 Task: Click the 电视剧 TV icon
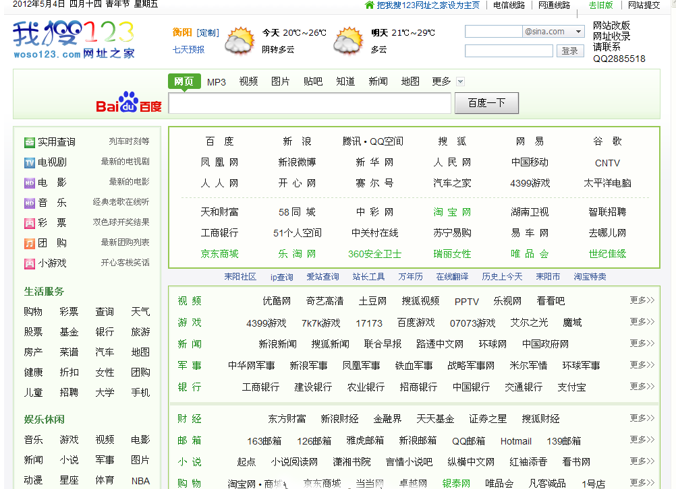coord(29,162)
